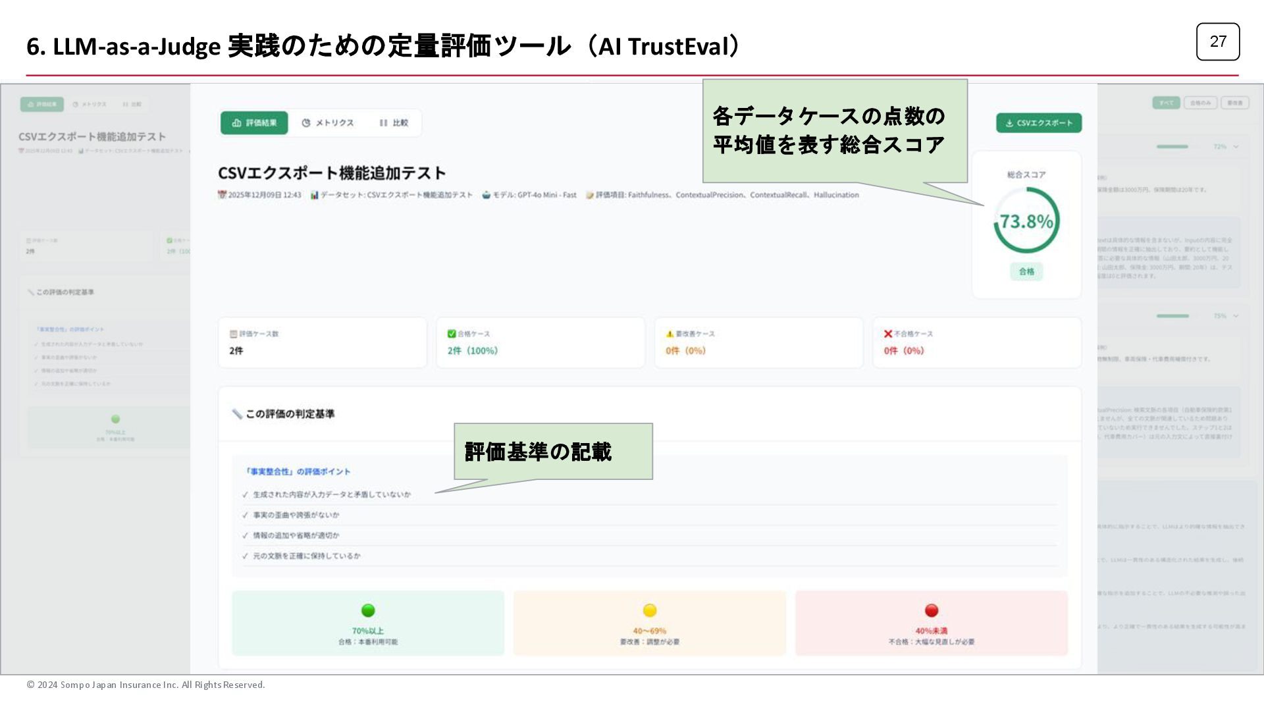Click the green check 合格ケース icon
Screen dimensions: 1264x711
point(452,334)
